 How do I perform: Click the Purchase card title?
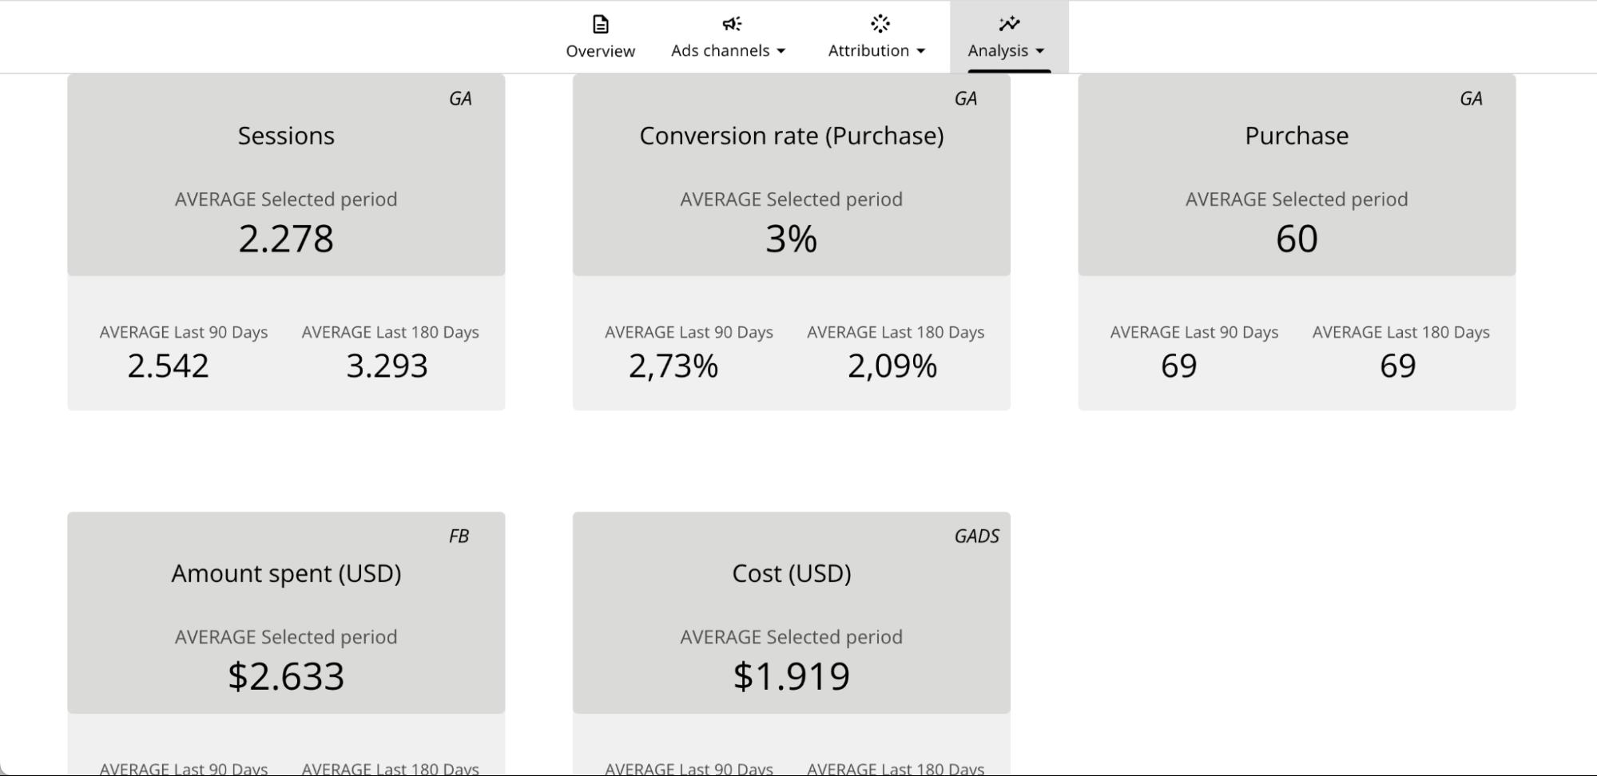click(1296, 136)
